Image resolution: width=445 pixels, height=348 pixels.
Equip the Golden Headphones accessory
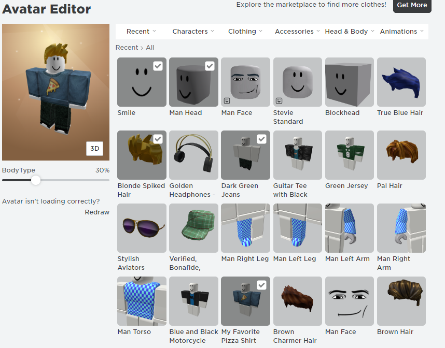tap(193, 155)
